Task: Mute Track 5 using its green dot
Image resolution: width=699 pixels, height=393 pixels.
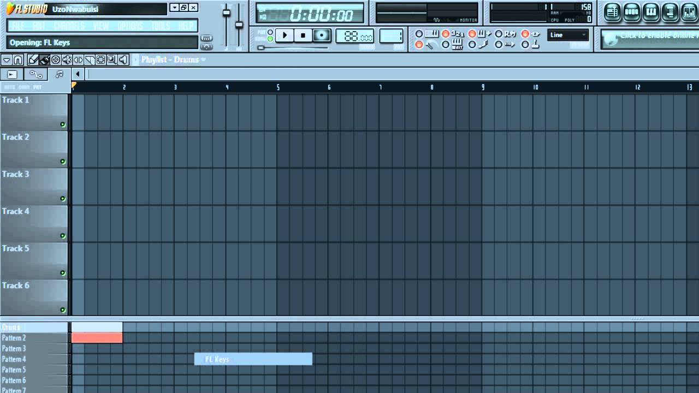Action: coord(63,273)
